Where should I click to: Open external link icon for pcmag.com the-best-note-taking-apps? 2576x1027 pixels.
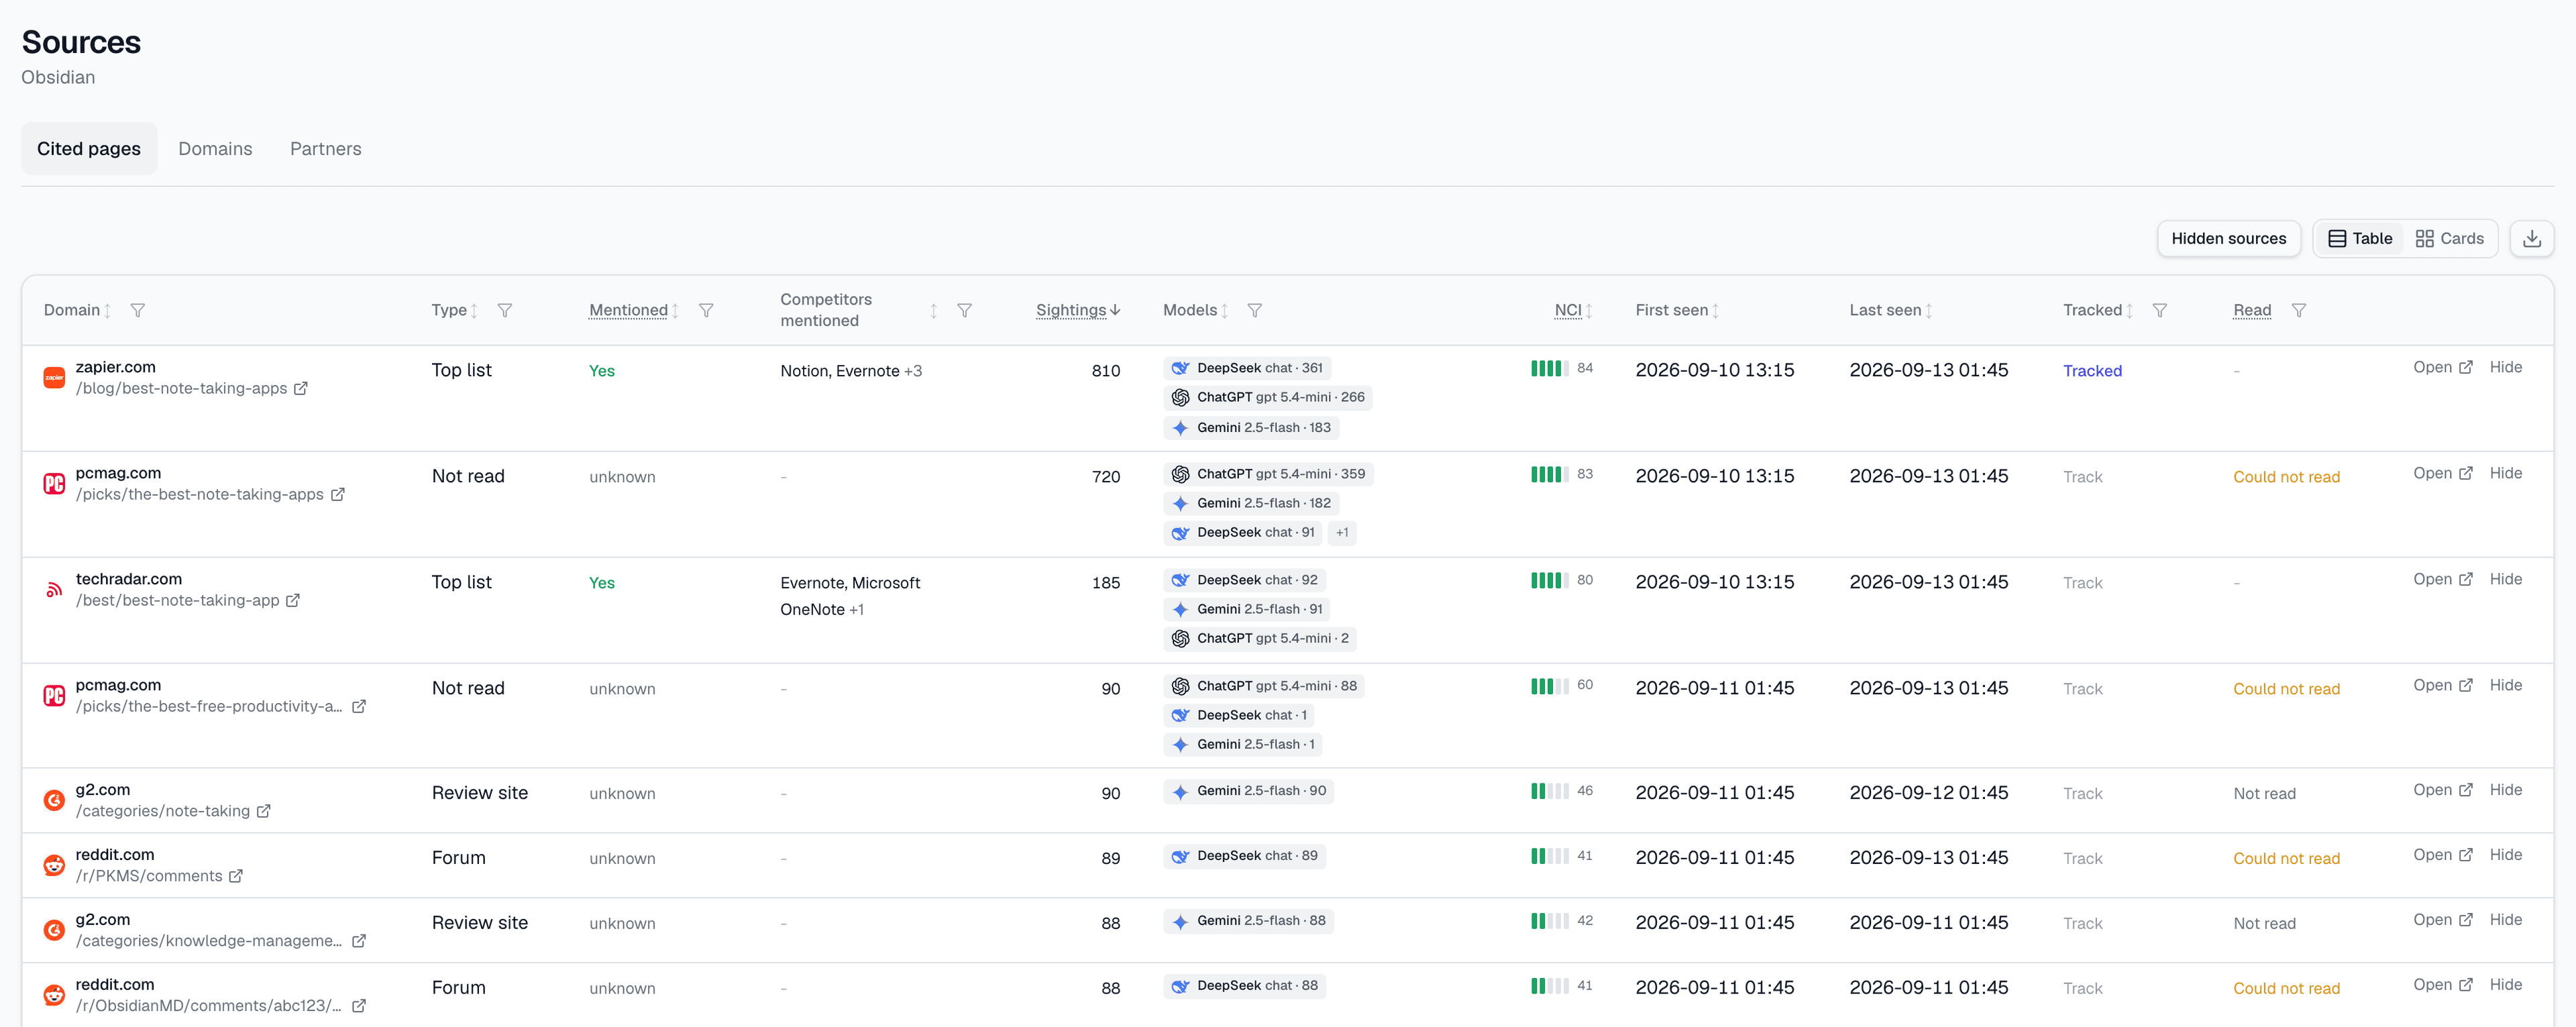coord(338,494)
